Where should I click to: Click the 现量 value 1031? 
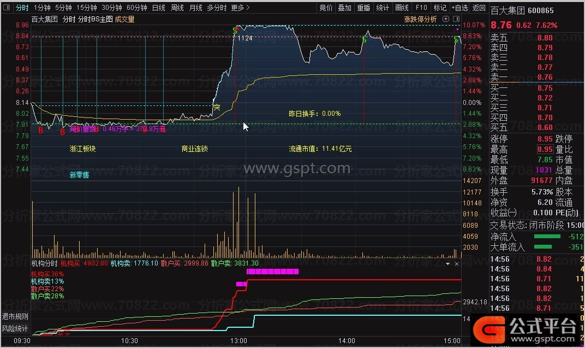(543, 170)
